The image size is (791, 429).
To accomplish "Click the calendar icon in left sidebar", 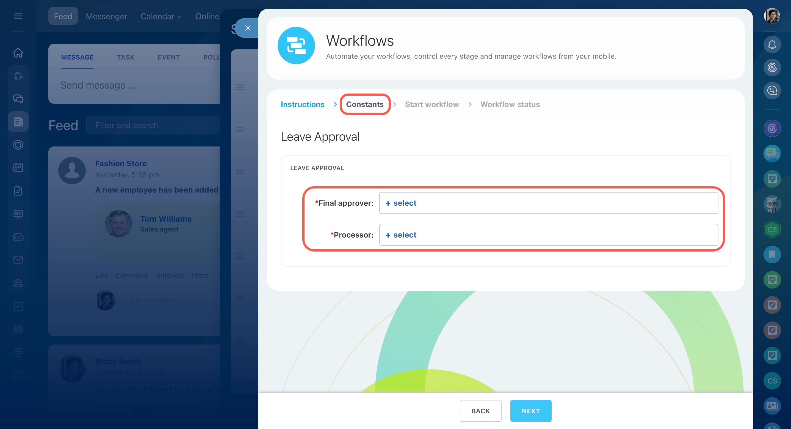I will point(18,168).
